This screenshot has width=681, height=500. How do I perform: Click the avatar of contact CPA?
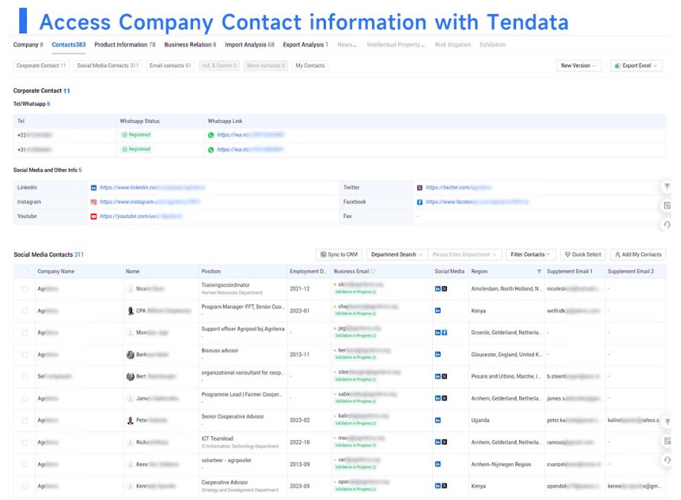[x=130, y=311]
